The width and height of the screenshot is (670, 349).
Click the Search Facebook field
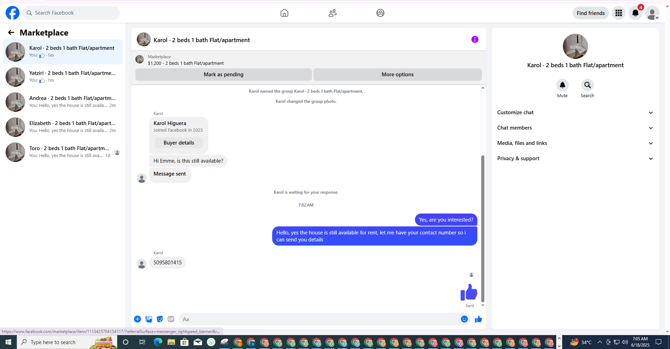[x=71, y=13]
